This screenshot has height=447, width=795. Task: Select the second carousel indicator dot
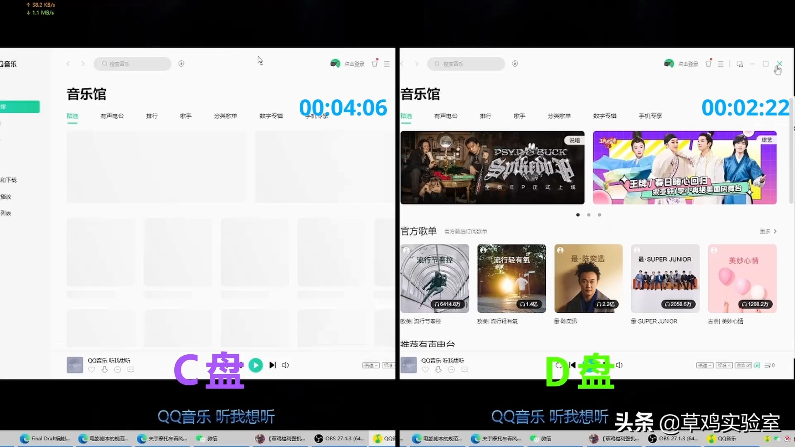588,215
